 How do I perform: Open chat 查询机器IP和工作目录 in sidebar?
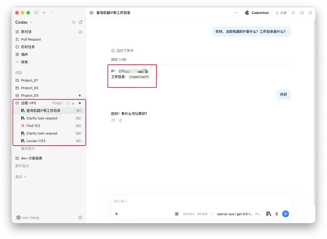tap(49, 110)
